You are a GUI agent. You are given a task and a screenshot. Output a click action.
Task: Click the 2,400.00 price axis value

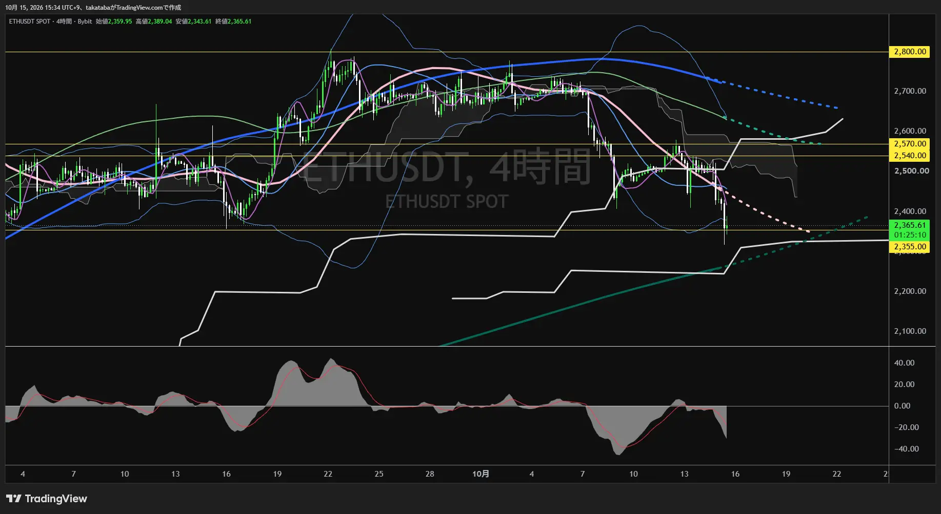(x=910, y=211)
